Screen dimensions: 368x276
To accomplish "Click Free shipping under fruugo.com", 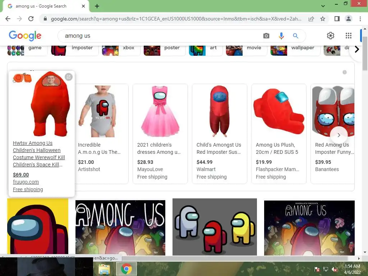I will (x=28, y=189).
